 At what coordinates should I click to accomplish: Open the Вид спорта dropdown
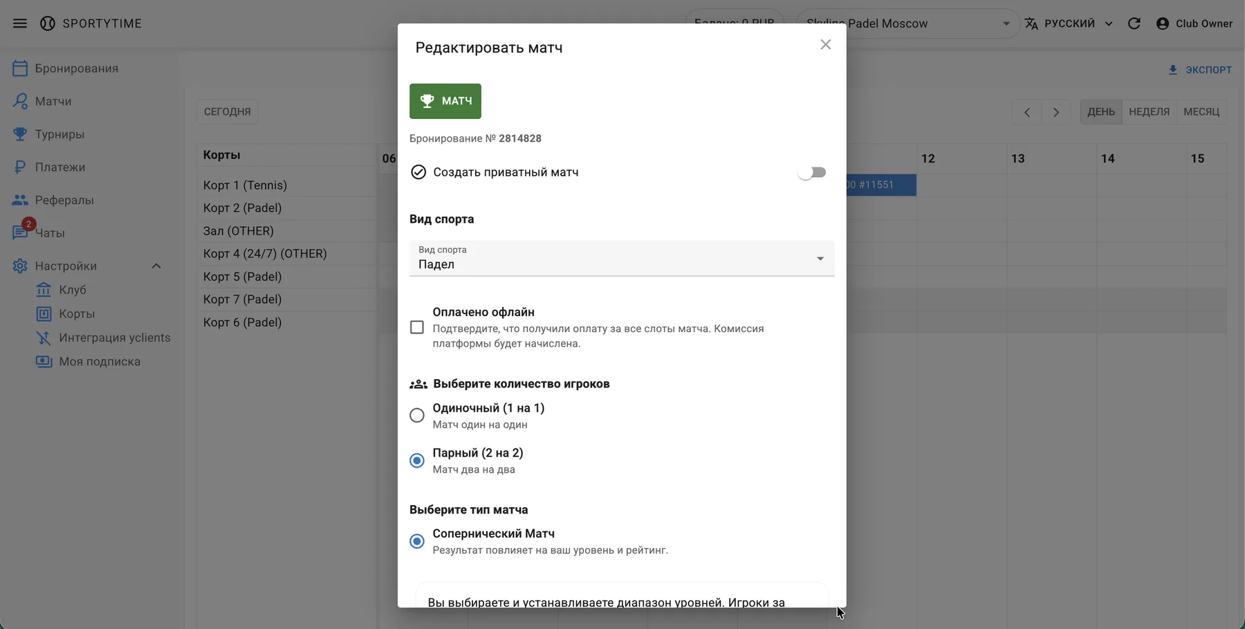coord(621,258)
